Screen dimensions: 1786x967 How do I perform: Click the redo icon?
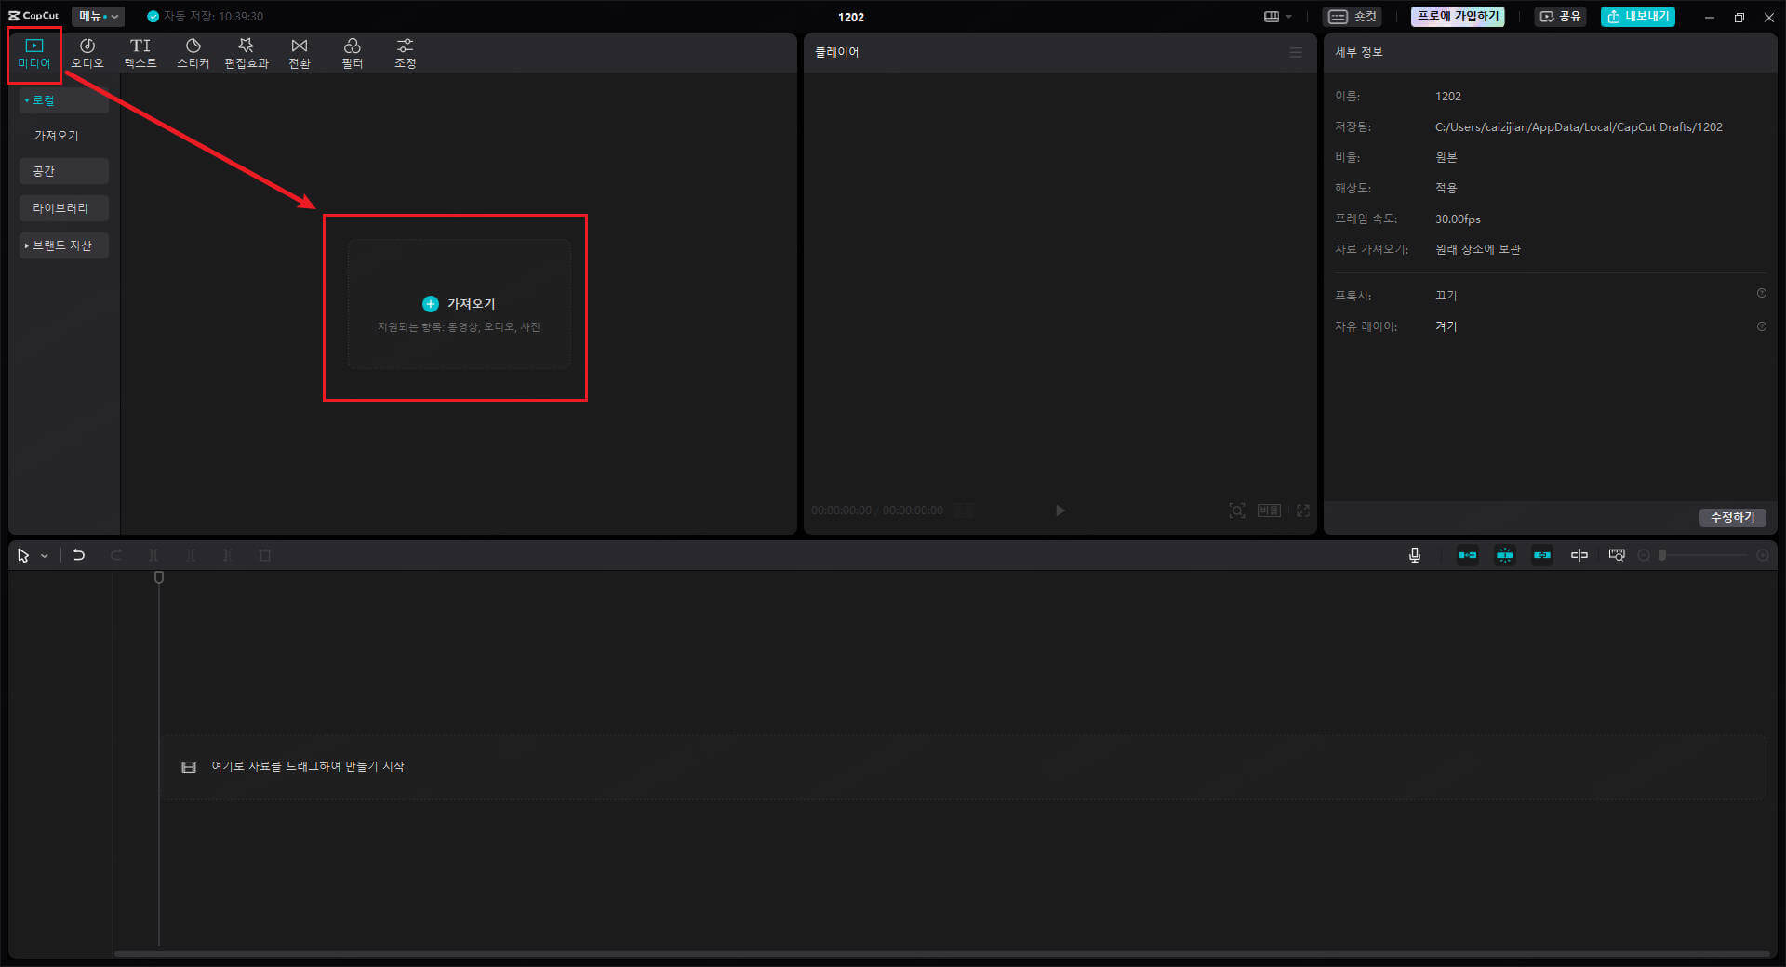click(116, 555)
